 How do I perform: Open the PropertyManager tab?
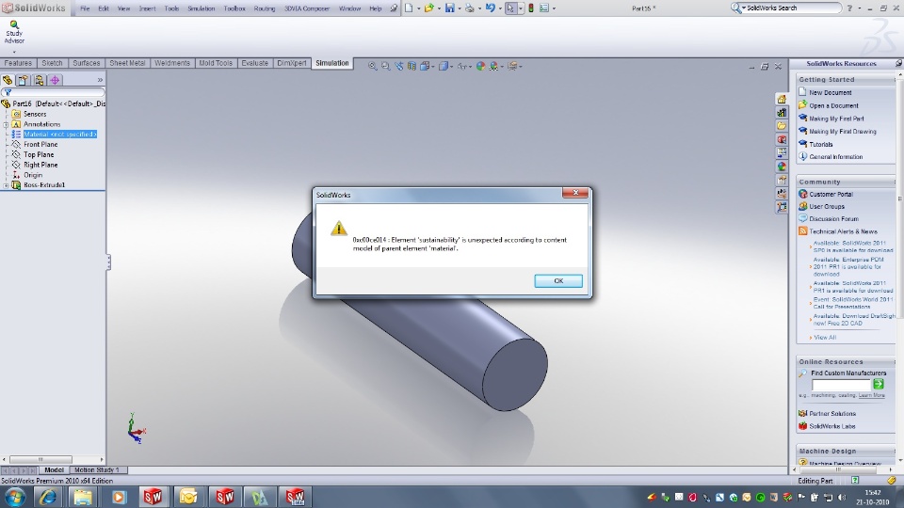[x=23, y=80]
